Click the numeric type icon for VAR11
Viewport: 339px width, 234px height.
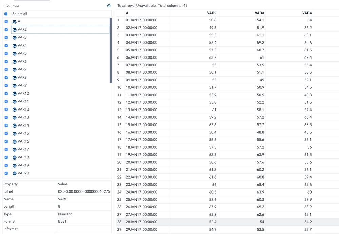tap(15, 102)
